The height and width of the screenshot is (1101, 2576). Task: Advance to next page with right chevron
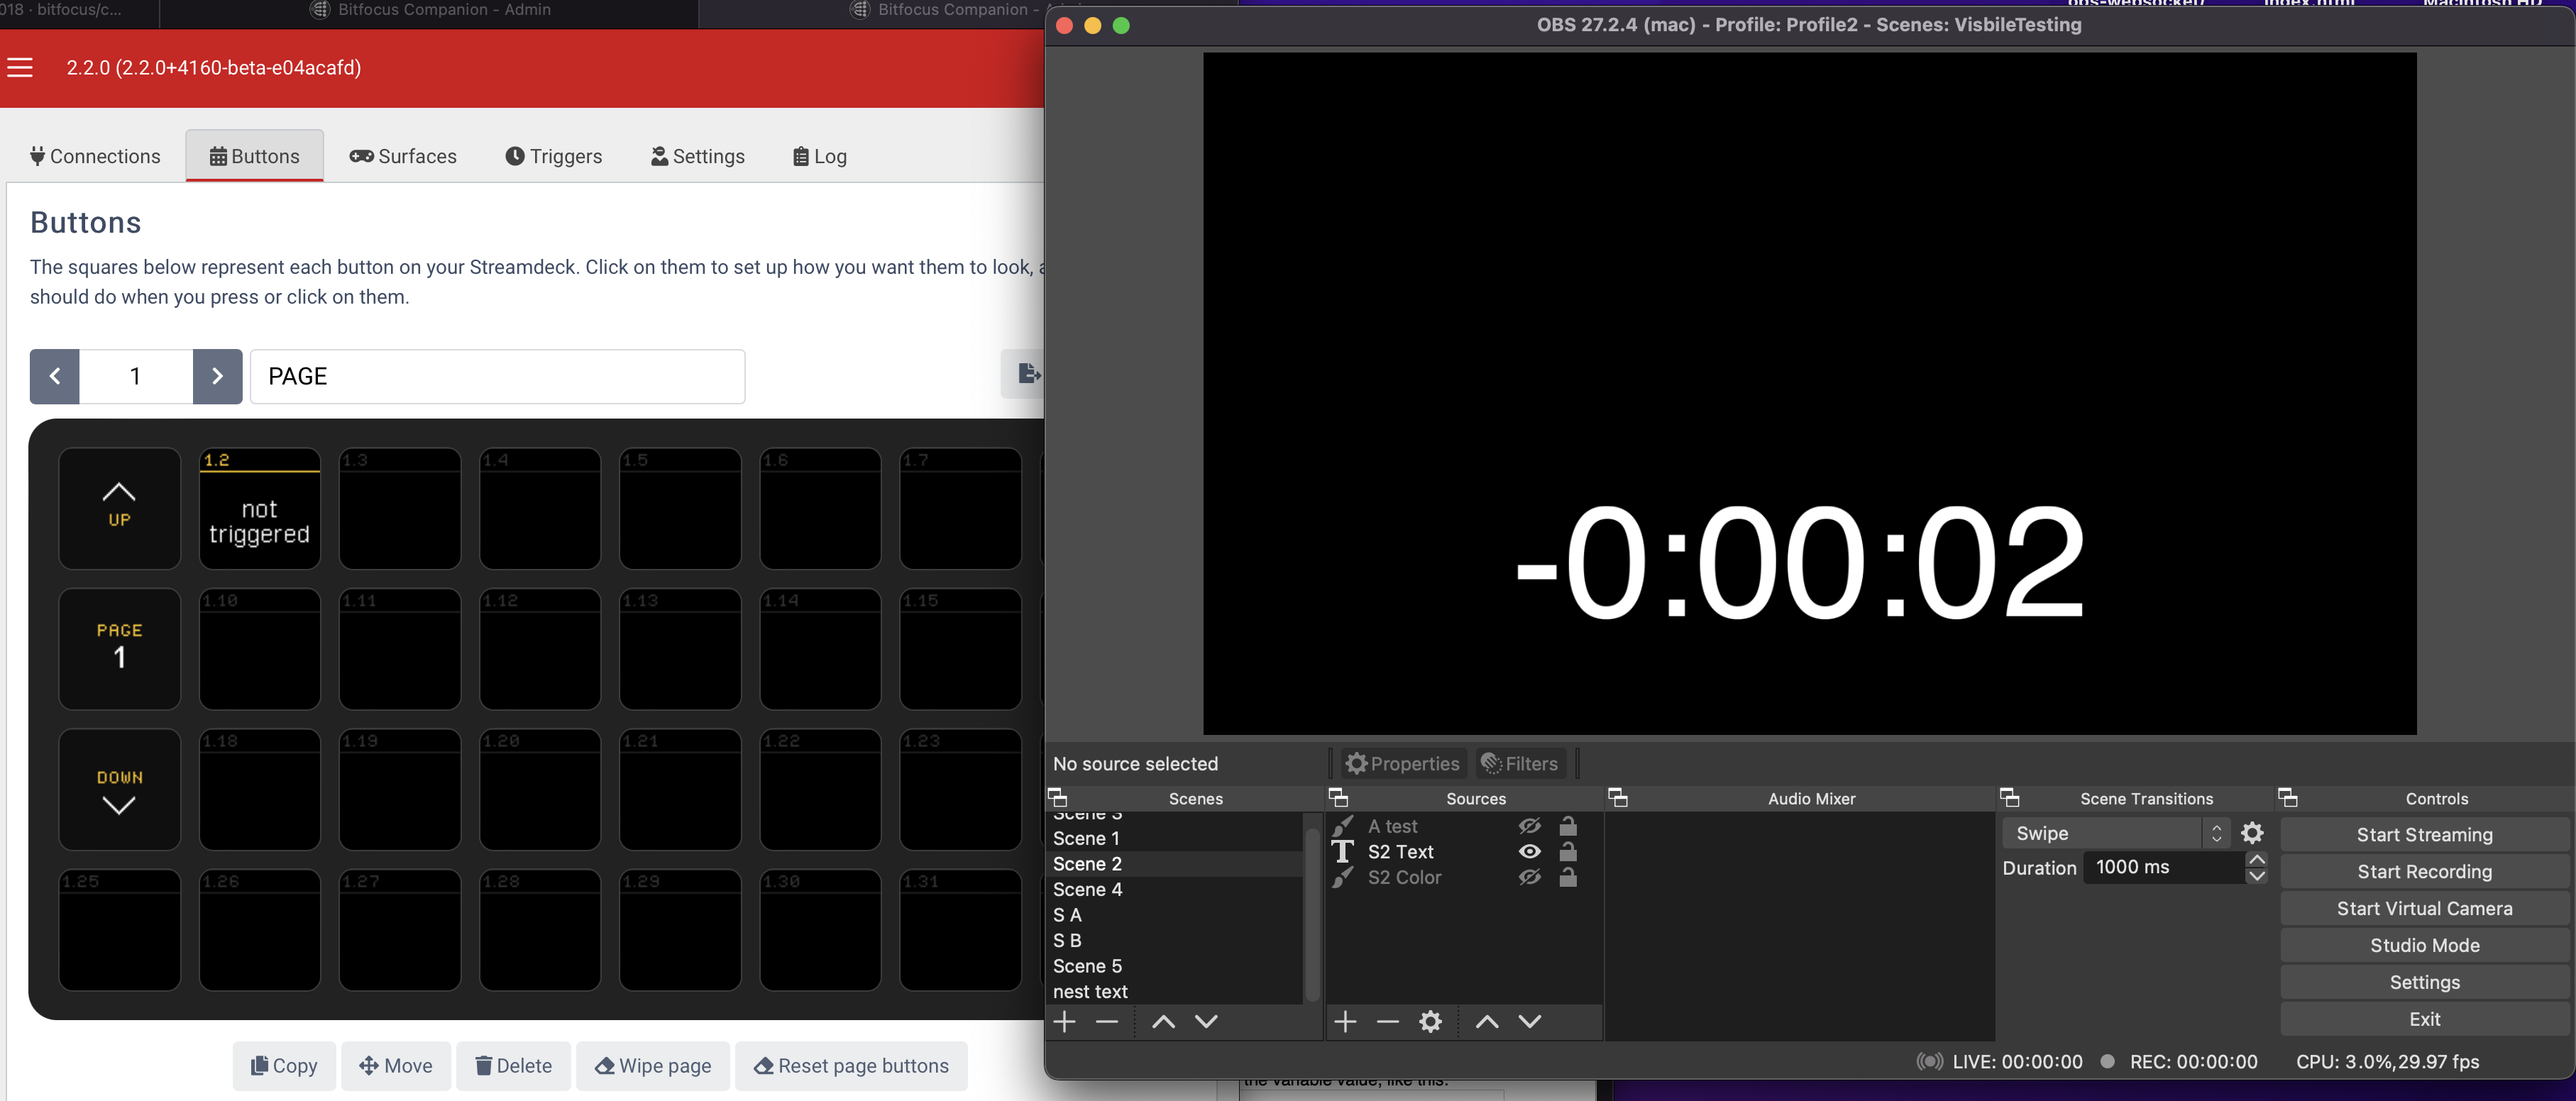pos(218,376)
